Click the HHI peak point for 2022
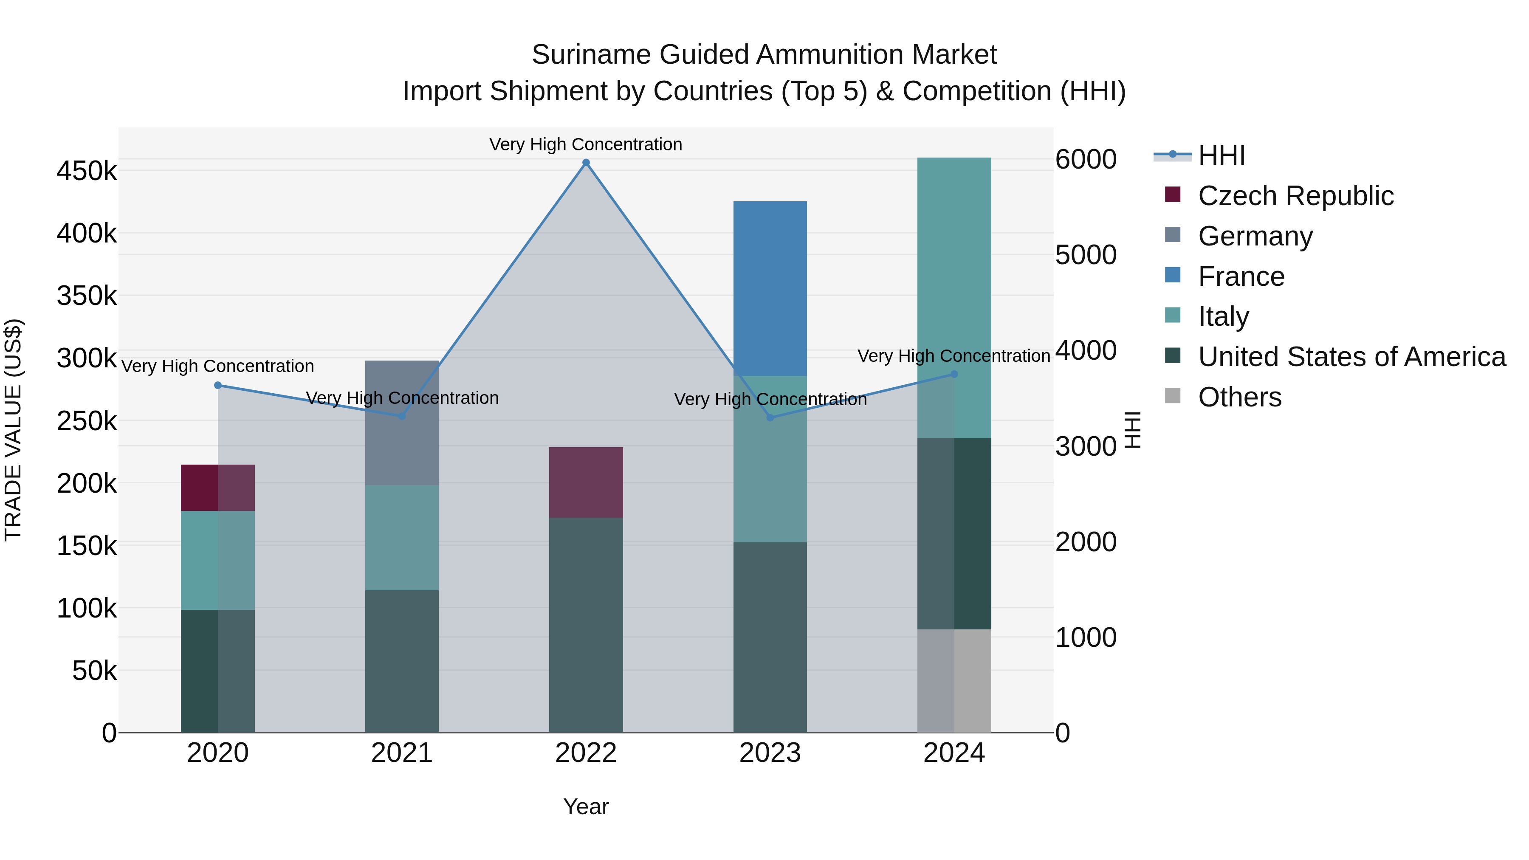 (x=586, y=163)
